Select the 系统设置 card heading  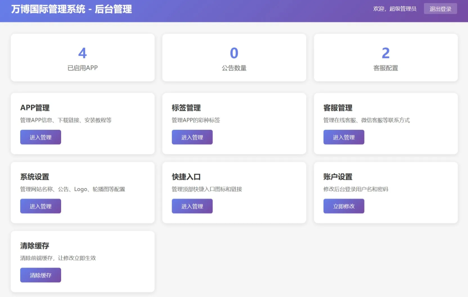[x=35, y=177]
